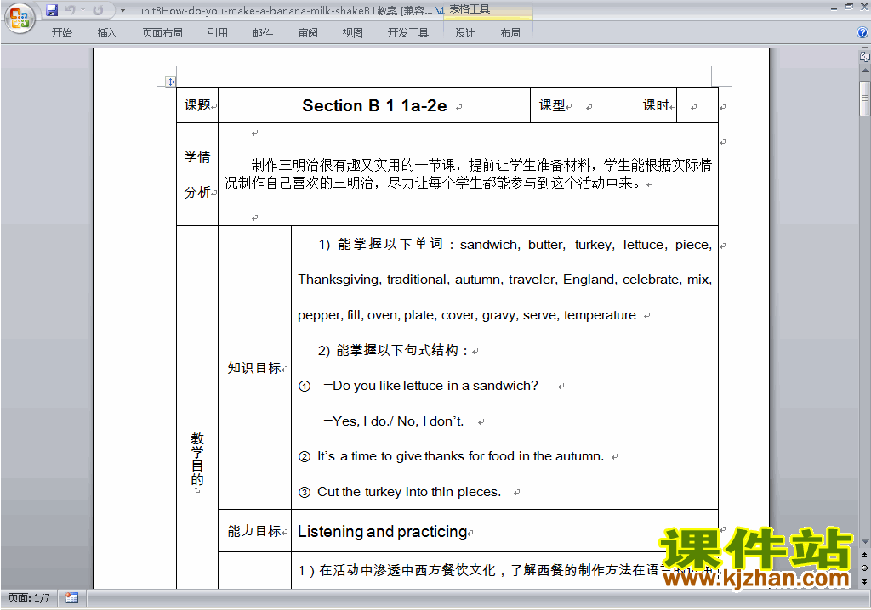This screenshot has width=871, height=610.
Task: Click the empty cell right of 课型
Action: coord(603,104)
